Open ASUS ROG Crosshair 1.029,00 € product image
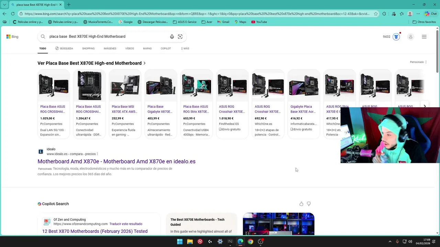 (x=54, y=86)
